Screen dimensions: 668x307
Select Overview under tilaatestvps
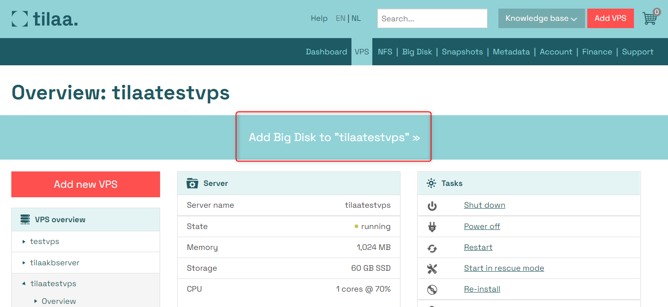tap(59, 301)
